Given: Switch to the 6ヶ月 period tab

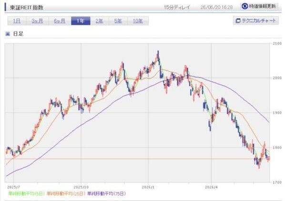Looking at the screenshot, I should pyautogui.click(x=60, y=21).
